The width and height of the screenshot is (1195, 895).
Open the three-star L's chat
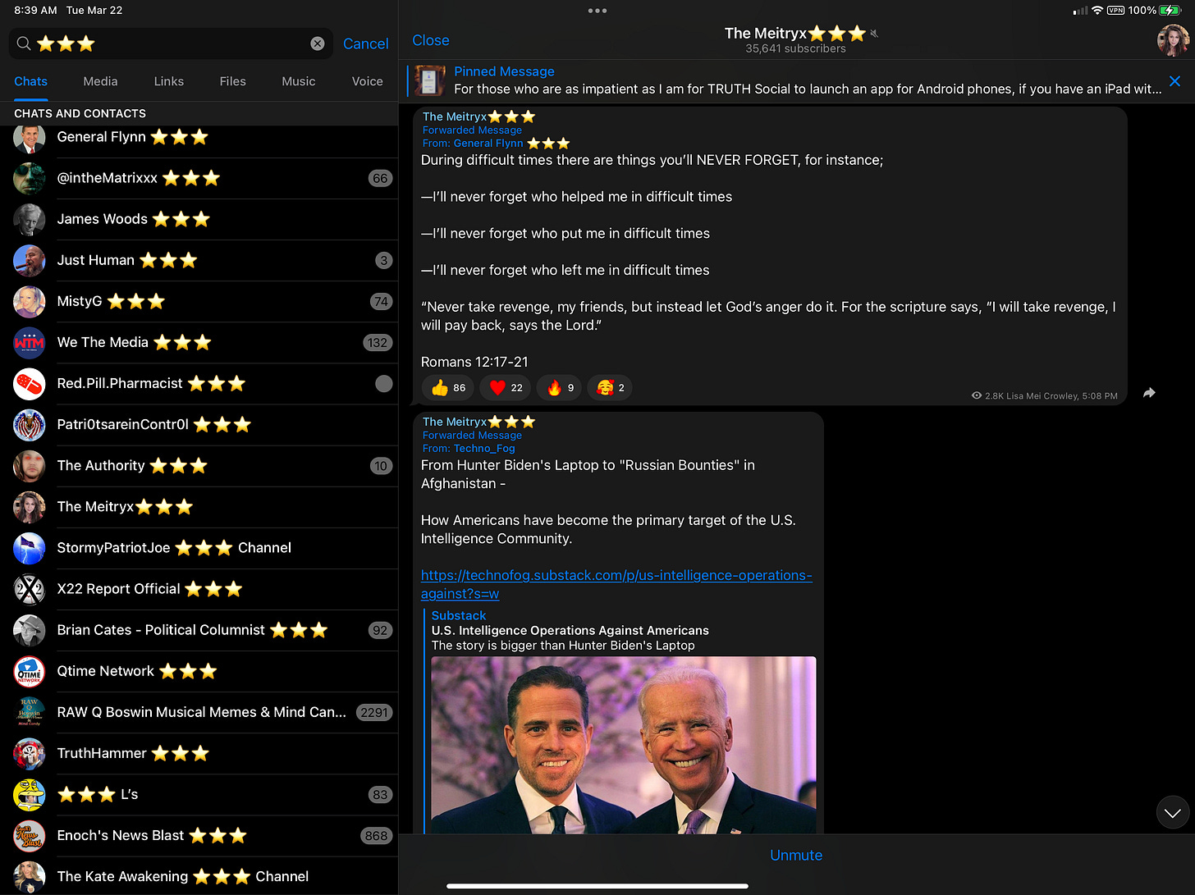pyautogui.click(x=199, y=794)
